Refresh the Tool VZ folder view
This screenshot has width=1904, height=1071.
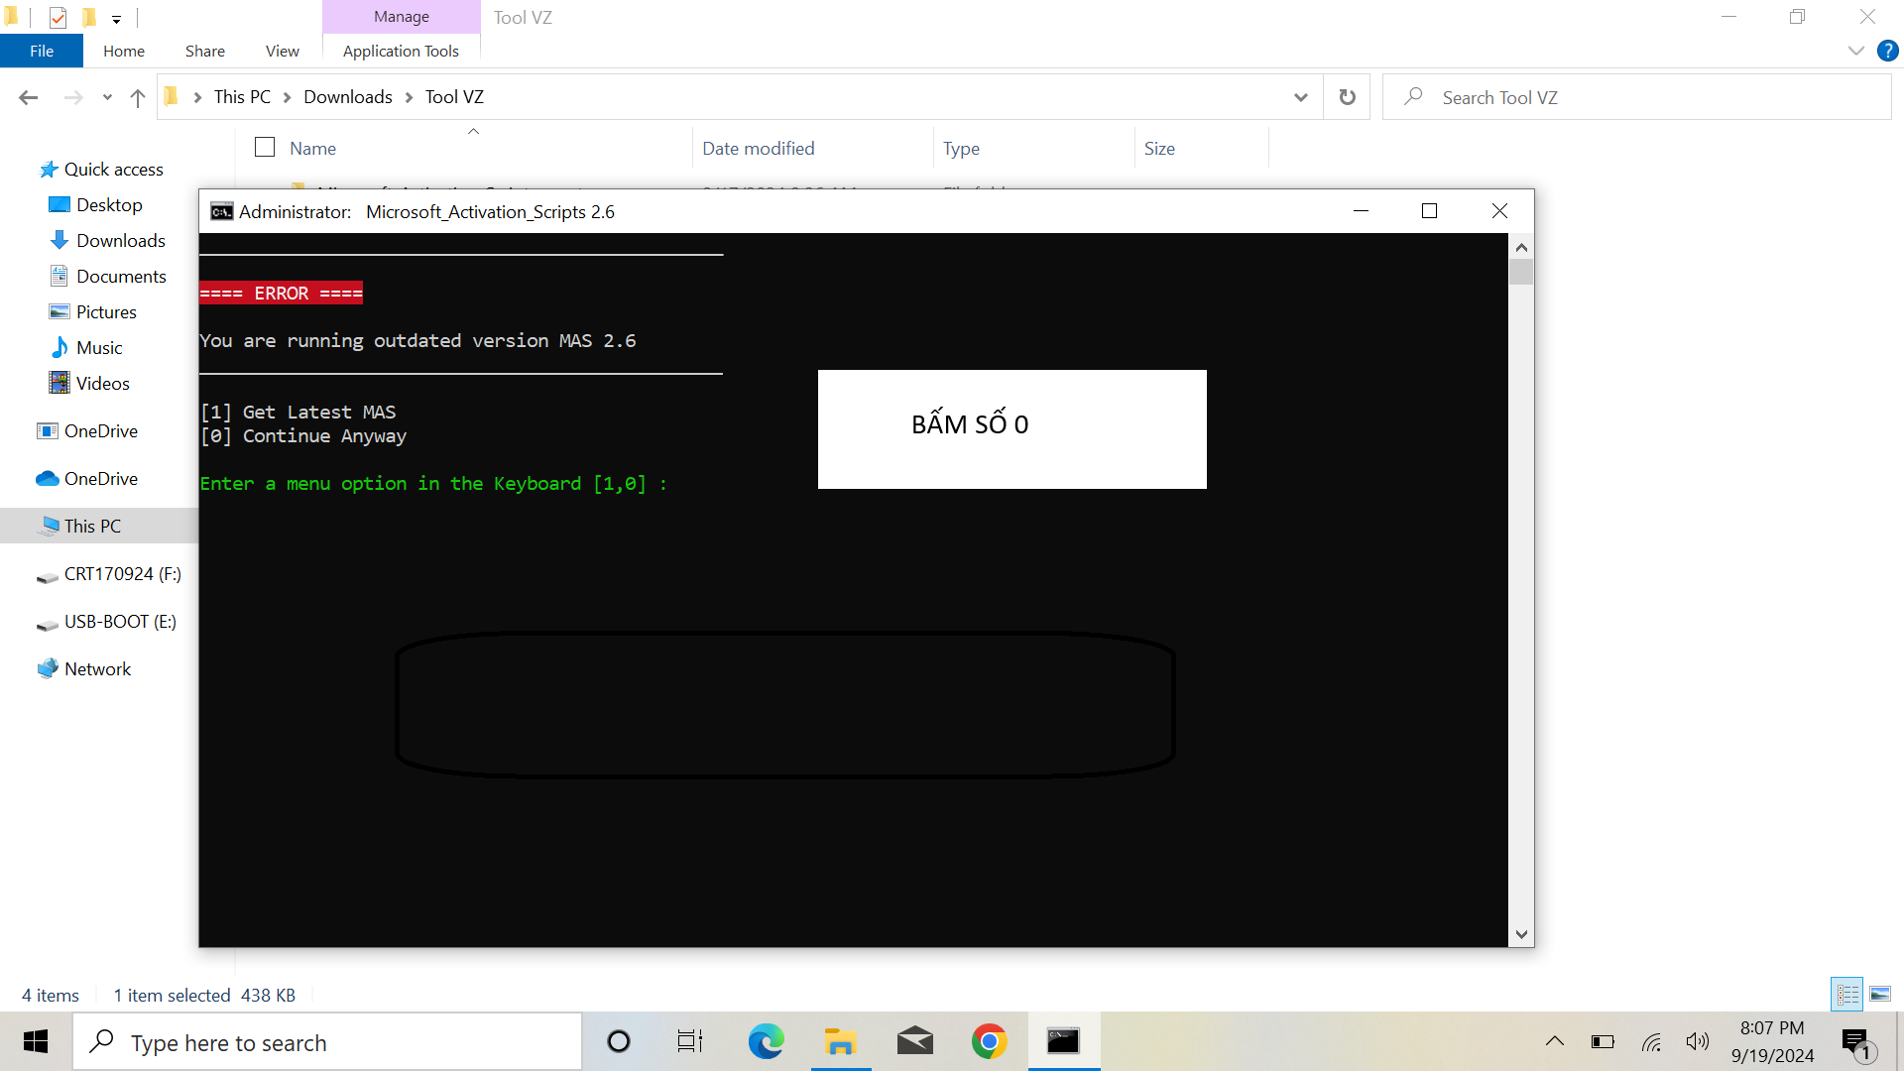pyautogui.click(x=1348, y=97)
